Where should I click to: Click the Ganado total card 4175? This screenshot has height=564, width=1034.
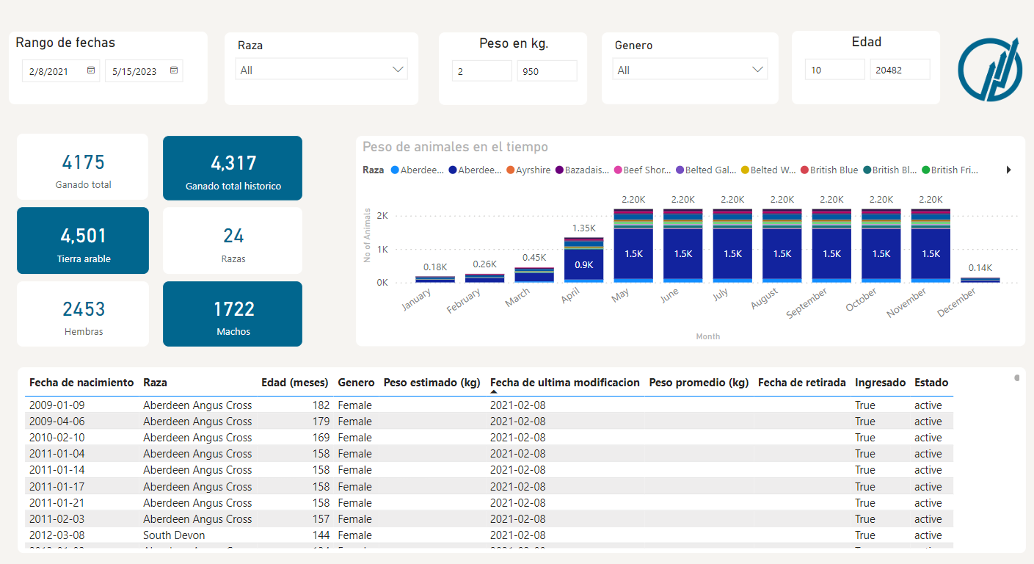pyautogui.click(x=83, y=167)
